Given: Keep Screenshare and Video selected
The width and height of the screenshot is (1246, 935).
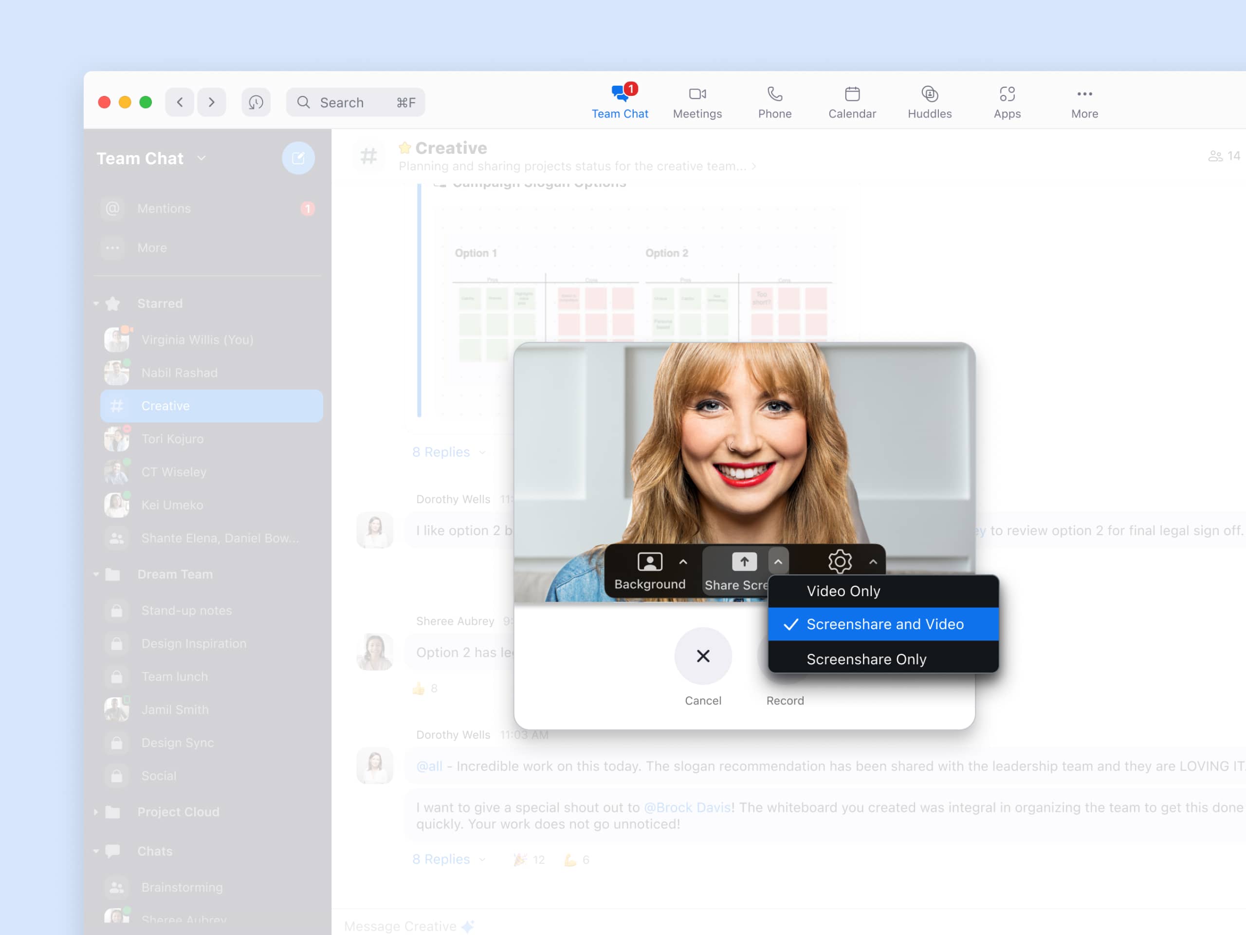Looking at the screenshot, I should point(884,624).
